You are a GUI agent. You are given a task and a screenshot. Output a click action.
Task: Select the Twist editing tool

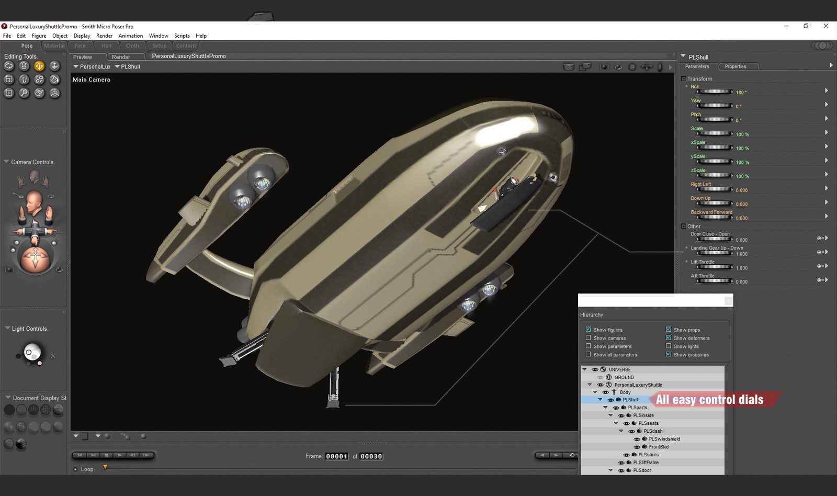pos(24,66)
